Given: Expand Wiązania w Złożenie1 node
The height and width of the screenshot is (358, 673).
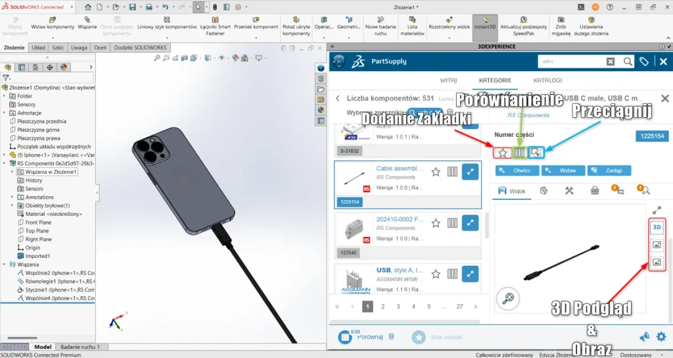Looking at the screenshot, I should tap(12, 172).
